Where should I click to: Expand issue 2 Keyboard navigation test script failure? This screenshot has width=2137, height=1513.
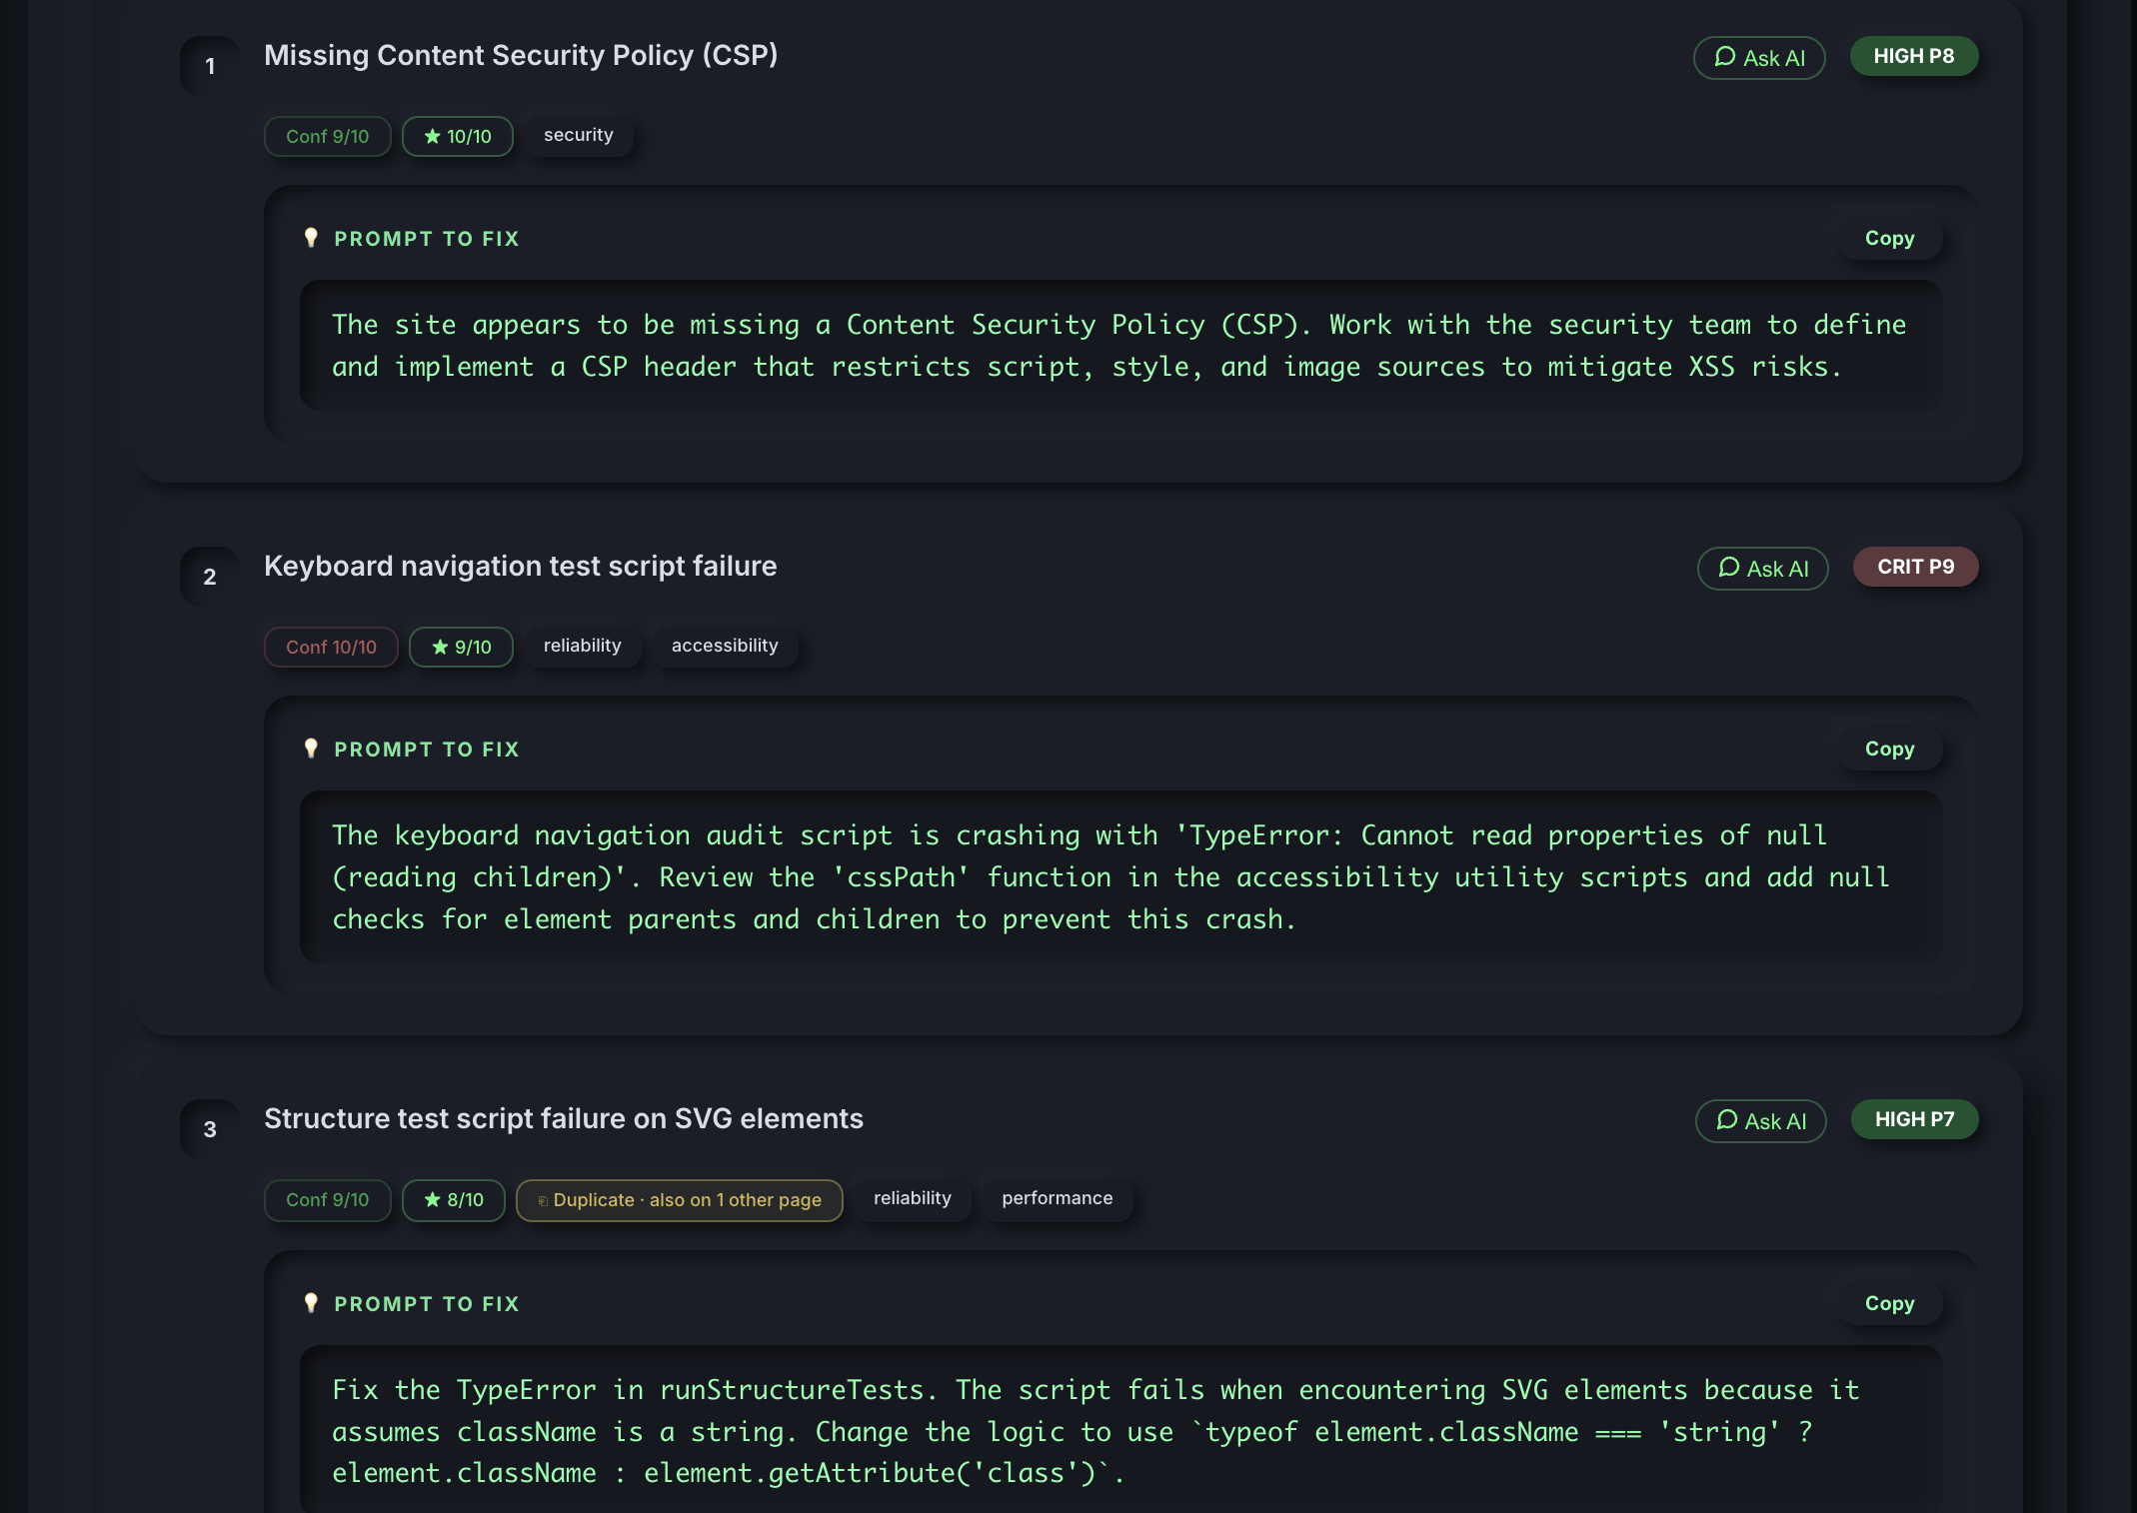(x=521, y=566)
